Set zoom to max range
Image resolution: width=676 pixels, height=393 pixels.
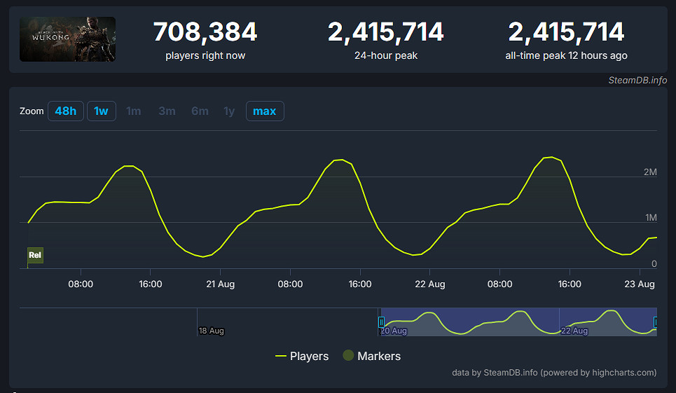264,111
